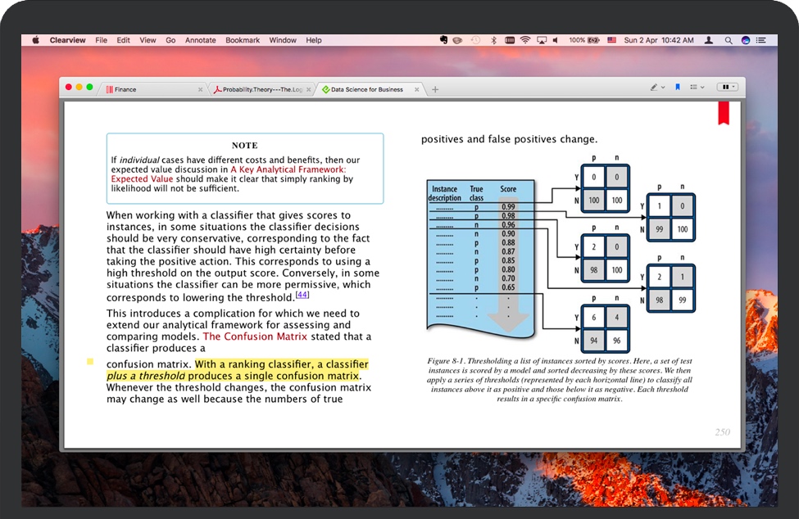Open a new tab with plus button
The width and height of the screenshot is (799, 519).
[435, 89]
